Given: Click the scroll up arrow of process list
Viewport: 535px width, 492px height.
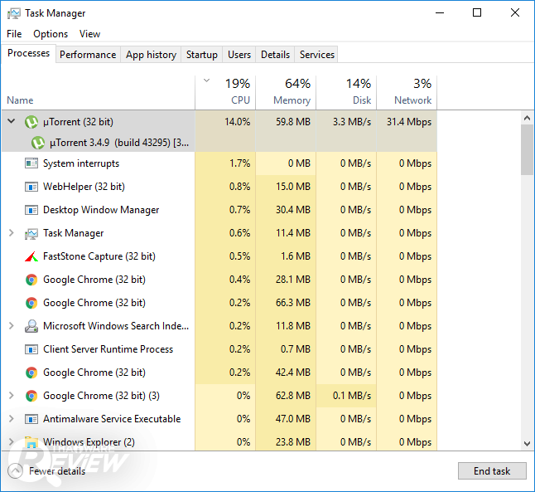Looking at the screenshot, I should tap(527, 119).
